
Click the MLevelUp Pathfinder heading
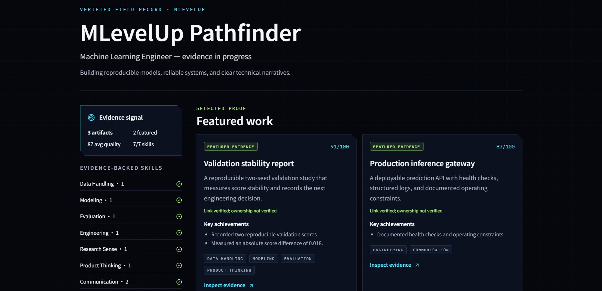pos(190,33)
